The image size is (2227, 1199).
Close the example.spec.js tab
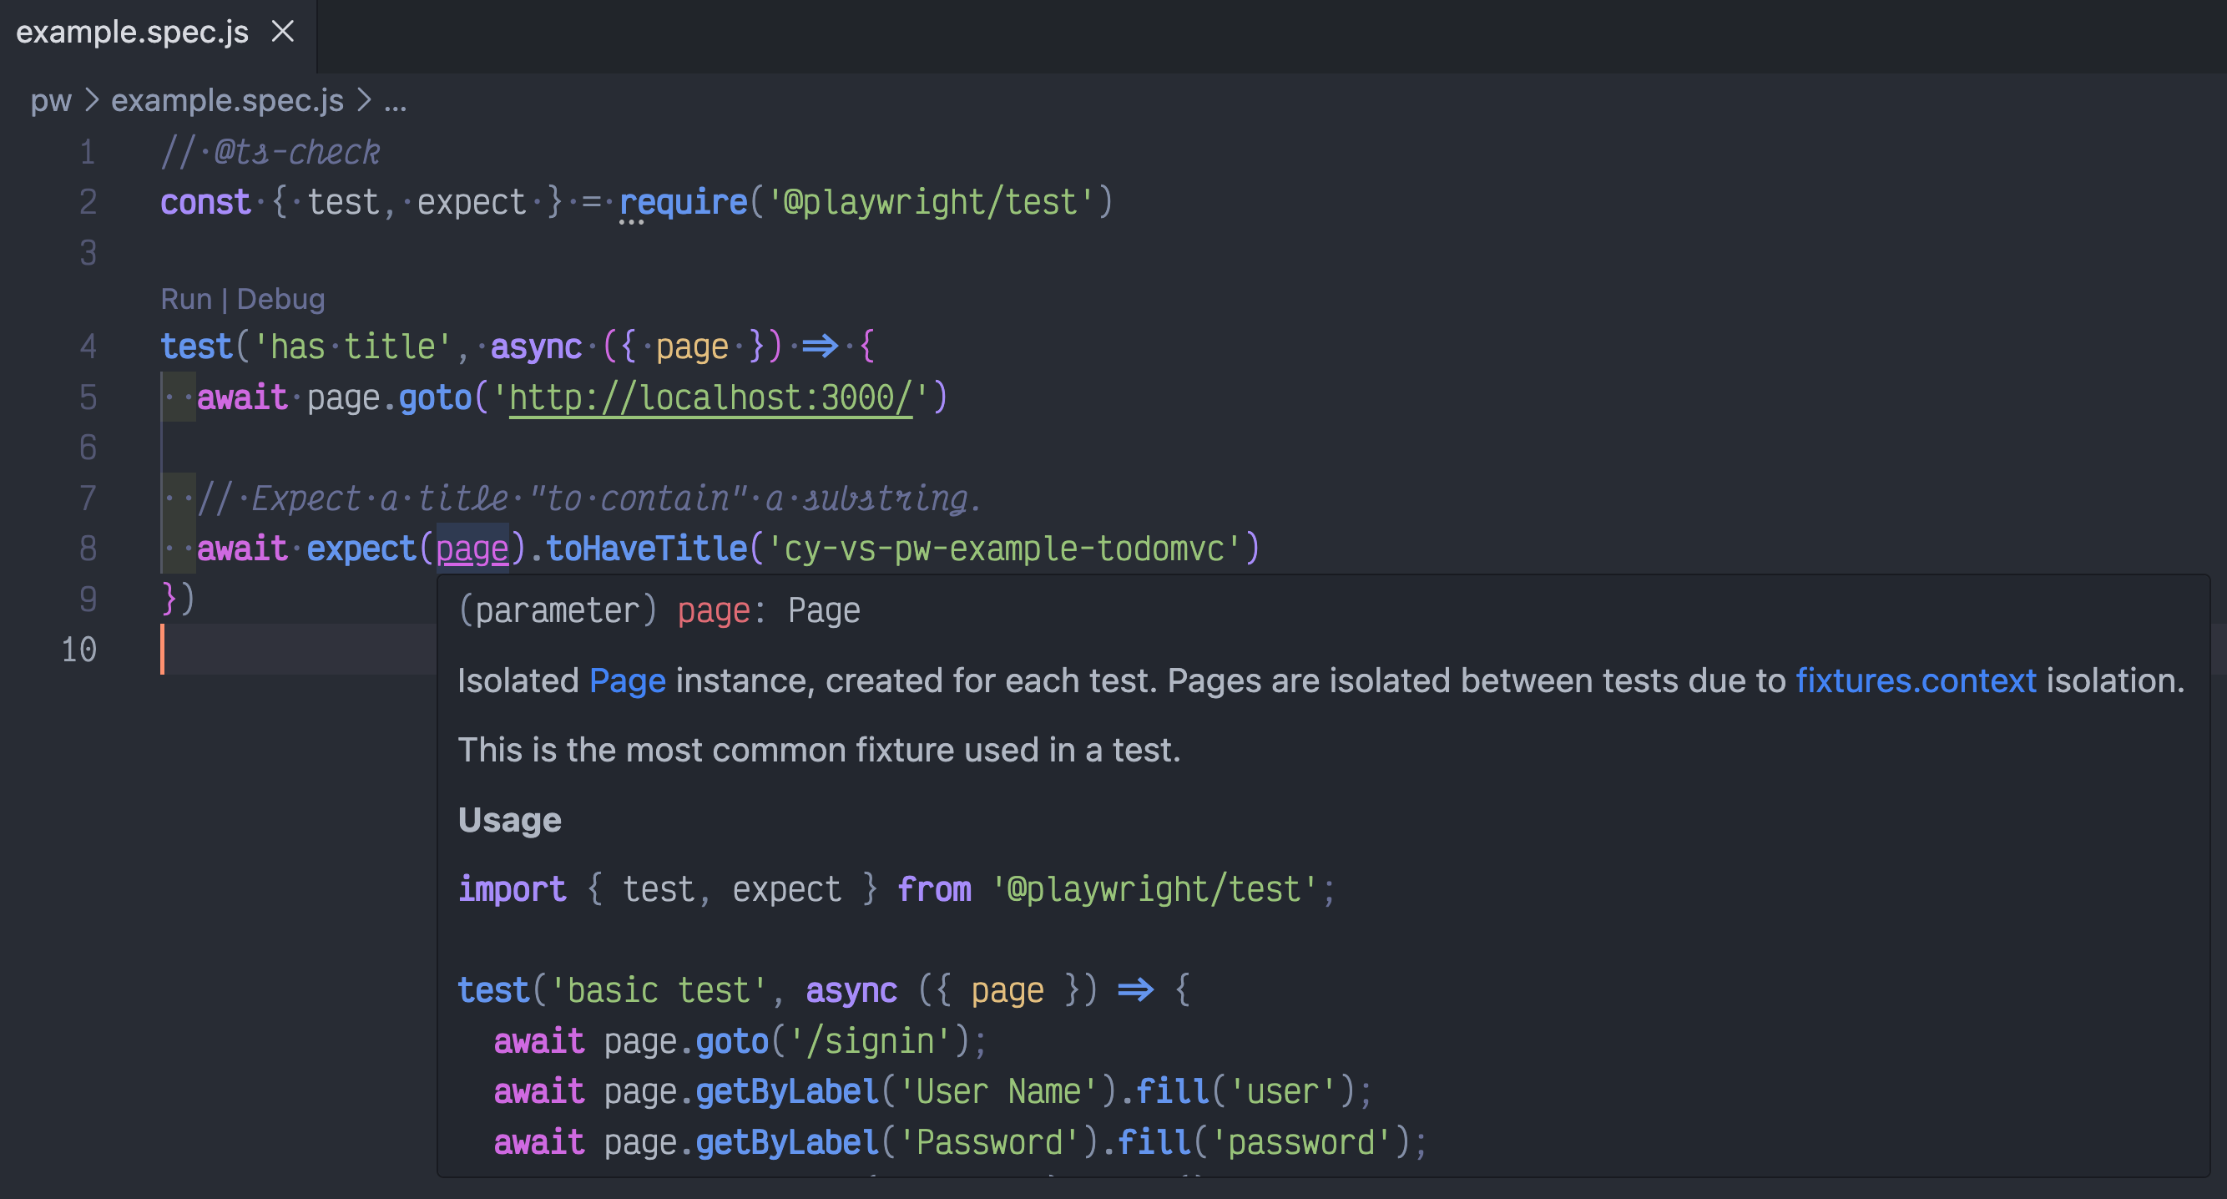pos(283,32)
